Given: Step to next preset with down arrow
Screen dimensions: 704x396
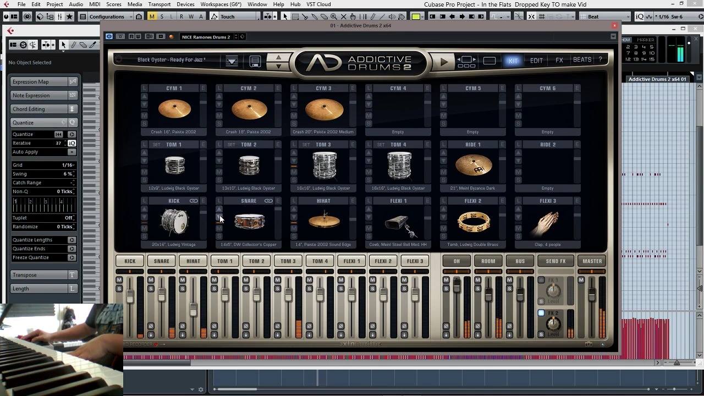Looking at the screenshot, I should pyautogui.click(x=278, y=66).
